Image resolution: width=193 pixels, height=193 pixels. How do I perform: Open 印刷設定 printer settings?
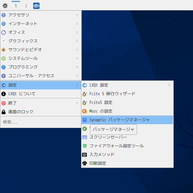(x=127, y=163)
